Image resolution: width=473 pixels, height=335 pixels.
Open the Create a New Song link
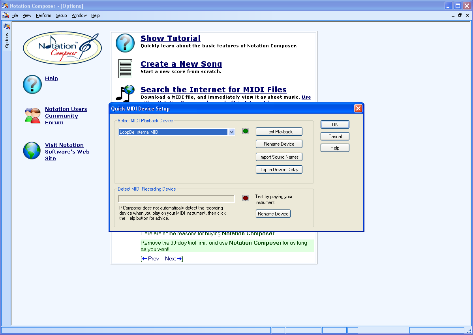point(181,64)
